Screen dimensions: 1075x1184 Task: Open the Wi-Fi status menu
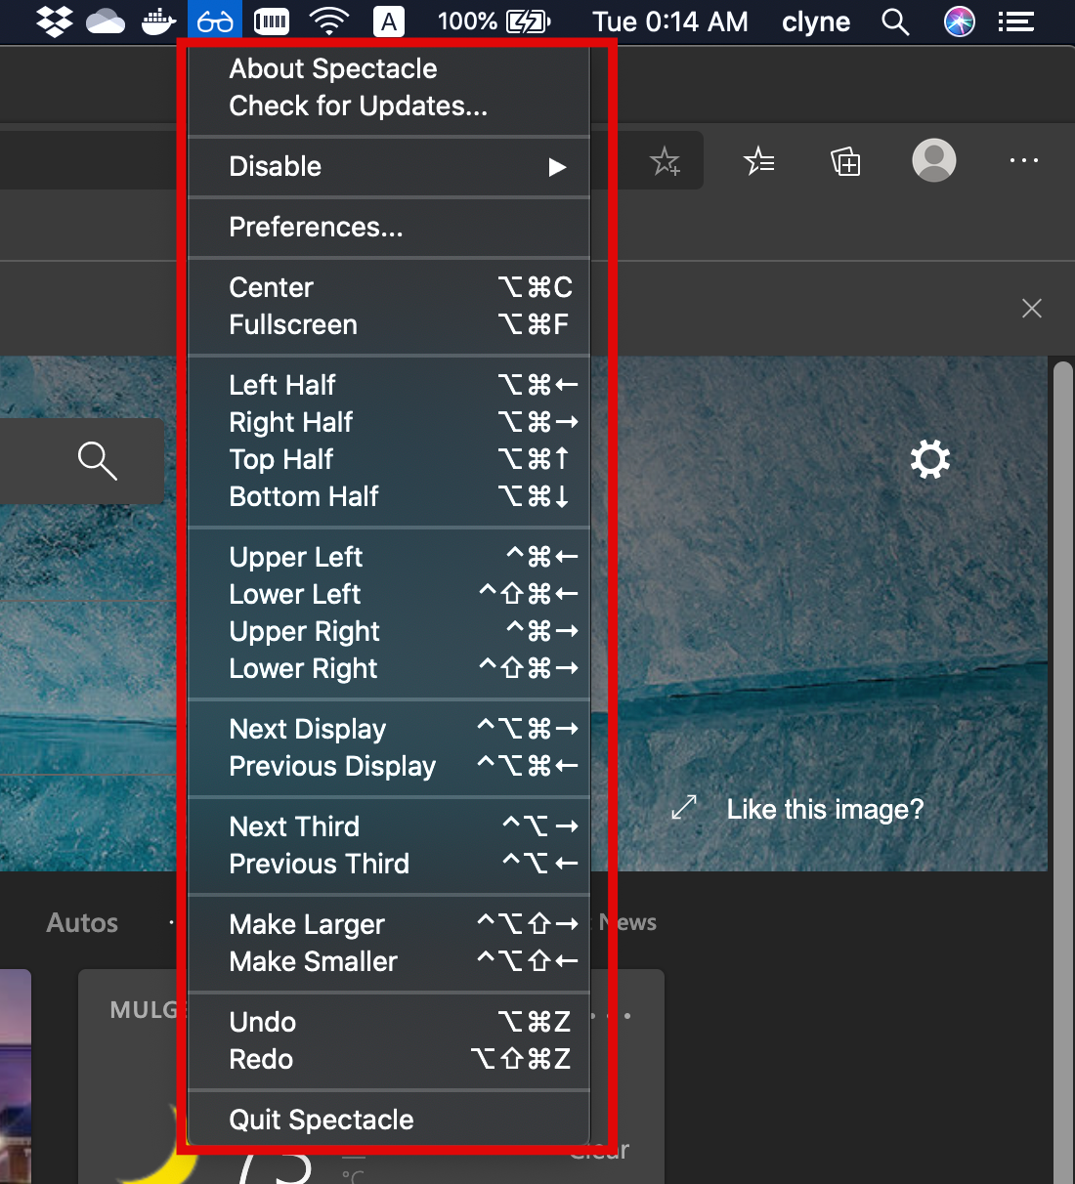click(x=329, y=21)
